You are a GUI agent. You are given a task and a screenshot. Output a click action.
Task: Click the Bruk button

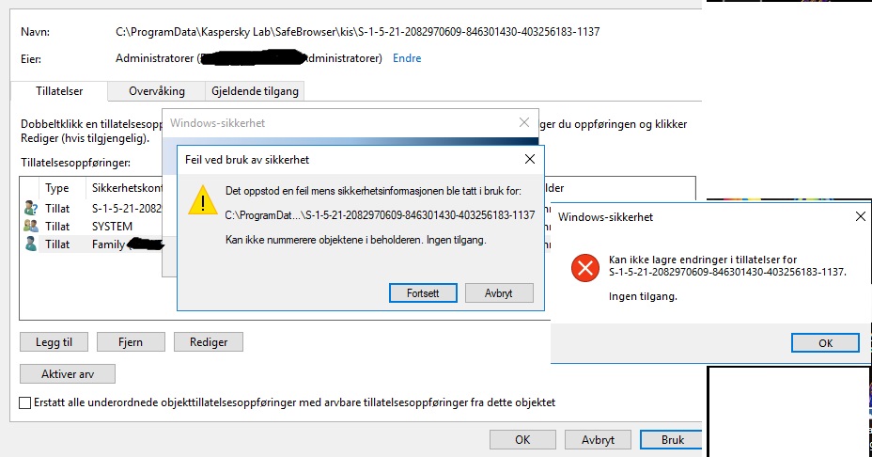pyautogui.click(x=672, y=440)
